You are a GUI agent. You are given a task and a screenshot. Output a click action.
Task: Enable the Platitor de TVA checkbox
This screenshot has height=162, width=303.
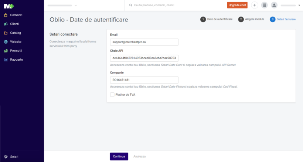(x=112, y=95)
